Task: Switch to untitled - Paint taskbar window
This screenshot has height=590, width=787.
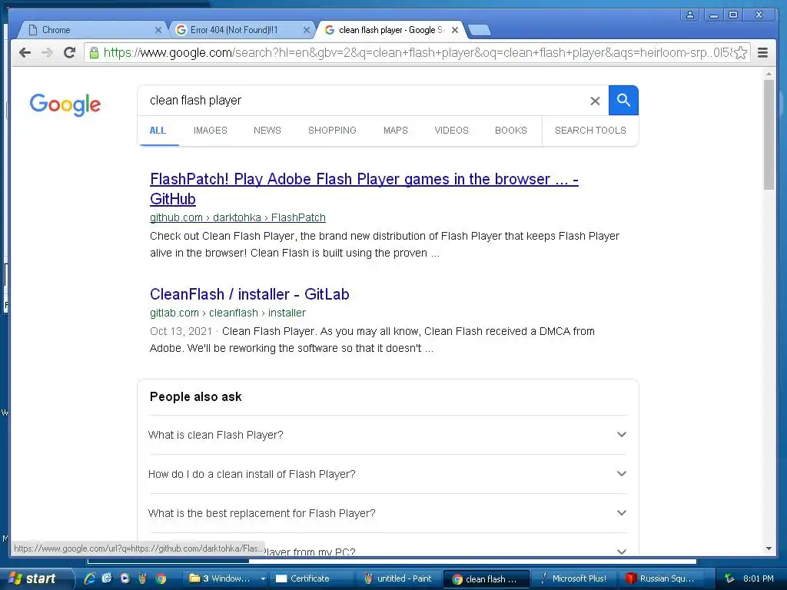Action: tap(398, 578)
